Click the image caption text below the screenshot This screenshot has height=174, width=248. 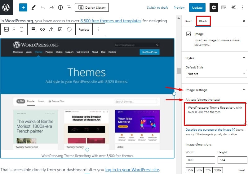(x=87, y=156)
